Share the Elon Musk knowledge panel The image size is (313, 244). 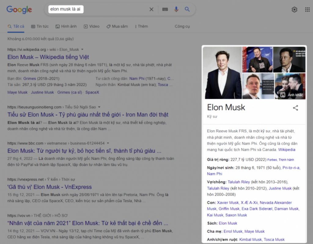[x=296, y=108]
